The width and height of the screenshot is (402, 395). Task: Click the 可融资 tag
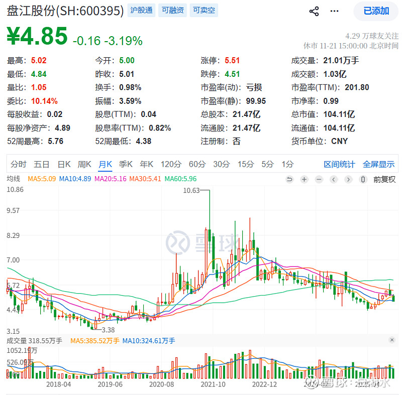[x=172, y=10]
